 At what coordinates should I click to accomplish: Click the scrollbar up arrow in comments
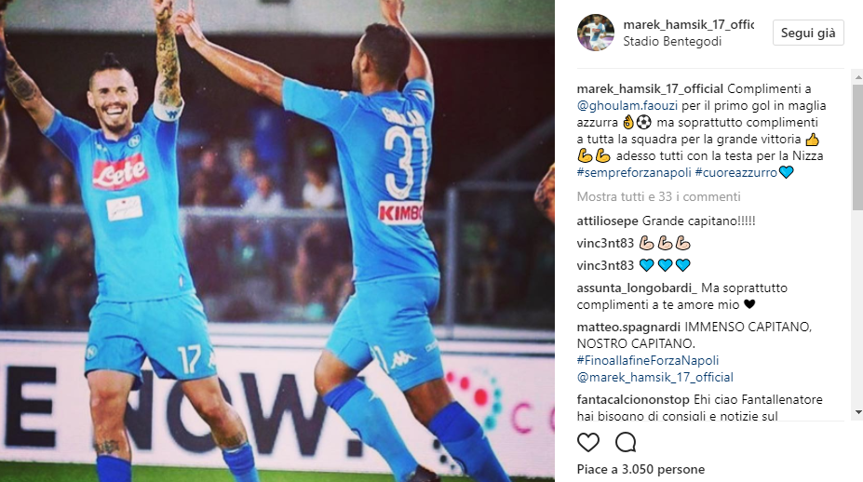pyautogui.click(x=858, y=79)
